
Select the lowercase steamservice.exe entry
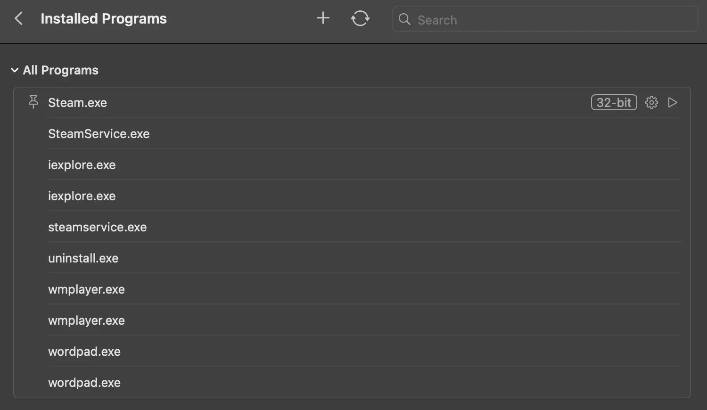pyautogui.click(x=98, y=227)
